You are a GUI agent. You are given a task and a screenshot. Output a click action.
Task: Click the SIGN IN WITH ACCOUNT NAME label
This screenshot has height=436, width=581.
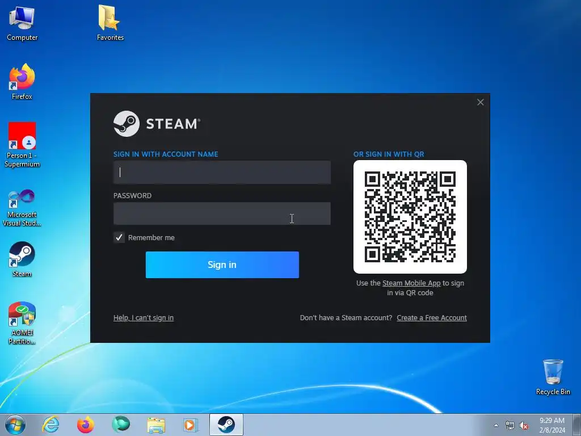[166, 154]
